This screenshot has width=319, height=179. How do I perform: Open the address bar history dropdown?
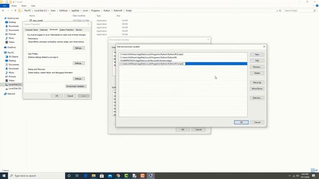pos(277,10)
